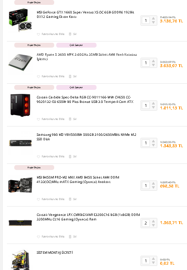Click the Çok Satıyor badge above Ryzen
This screenshot has height=270, width=187.
[76, 45]
